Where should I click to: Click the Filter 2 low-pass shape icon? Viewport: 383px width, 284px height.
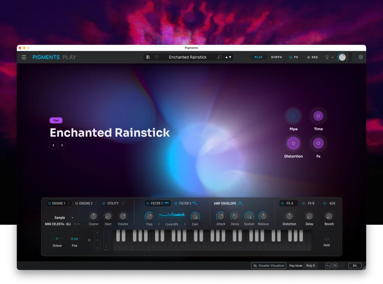194,203
